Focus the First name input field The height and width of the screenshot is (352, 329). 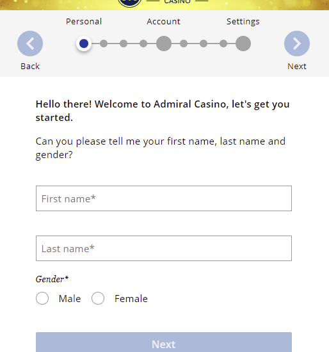point(164,198)
